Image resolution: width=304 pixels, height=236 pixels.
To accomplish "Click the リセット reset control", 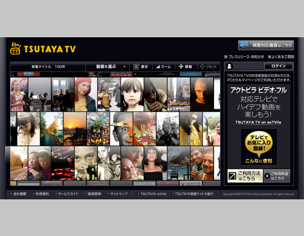I will tap(208, 66).
